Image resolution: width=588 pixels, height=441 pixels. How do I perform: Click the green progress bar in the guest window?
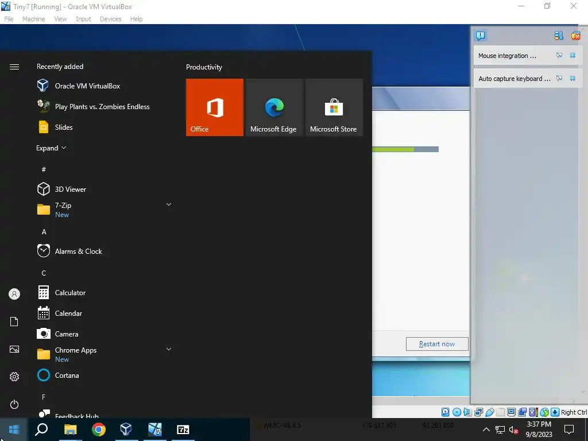pyautogui.click(x=405, y=149)
